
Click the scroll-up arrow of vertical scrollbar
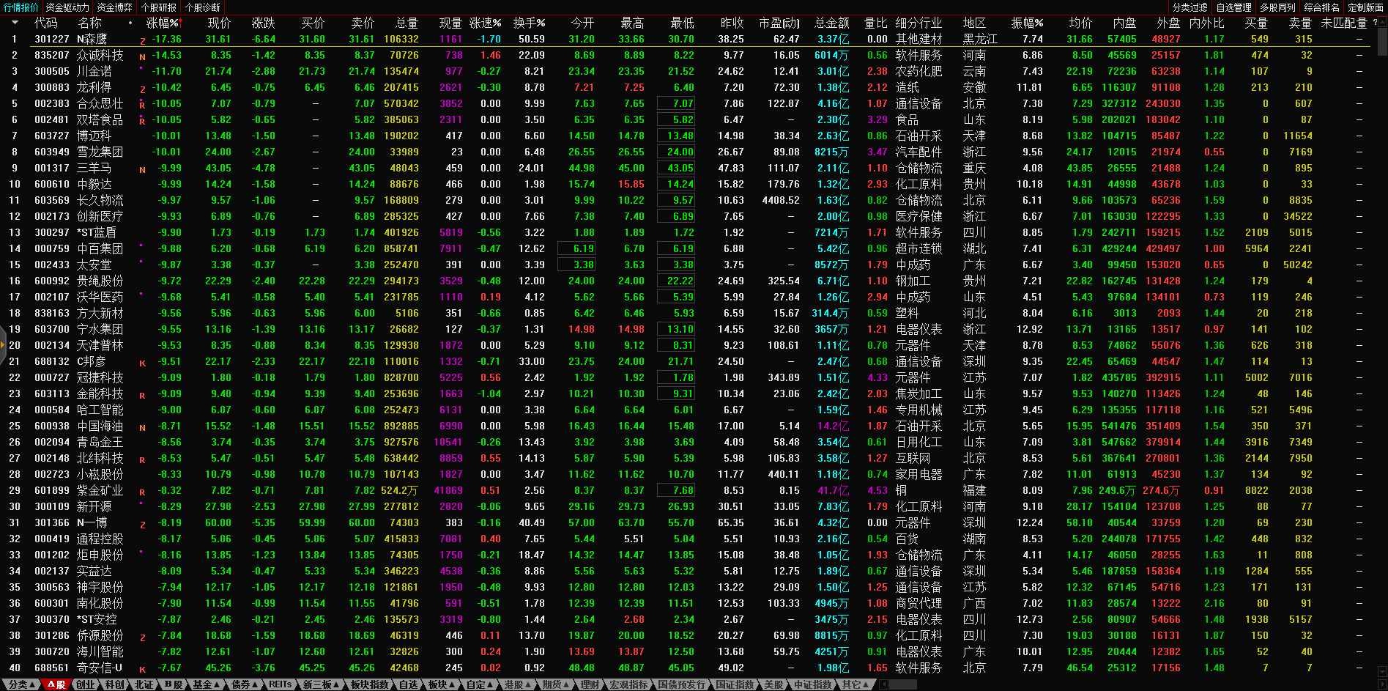(x=1382, y=23)
